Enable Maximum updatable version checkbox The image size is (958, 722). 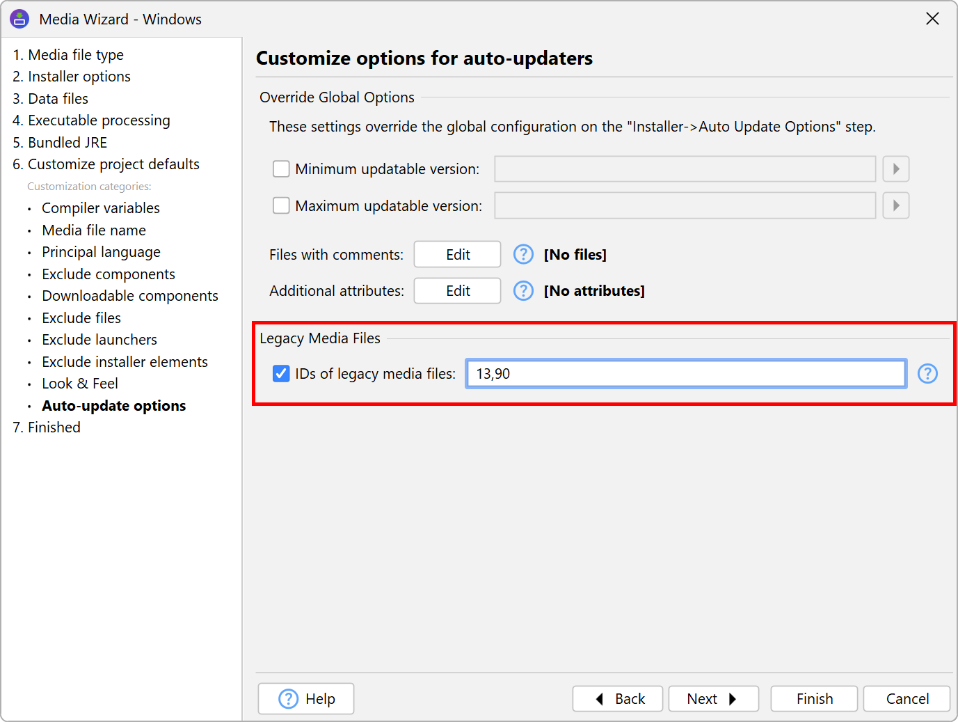coord(281,206)
